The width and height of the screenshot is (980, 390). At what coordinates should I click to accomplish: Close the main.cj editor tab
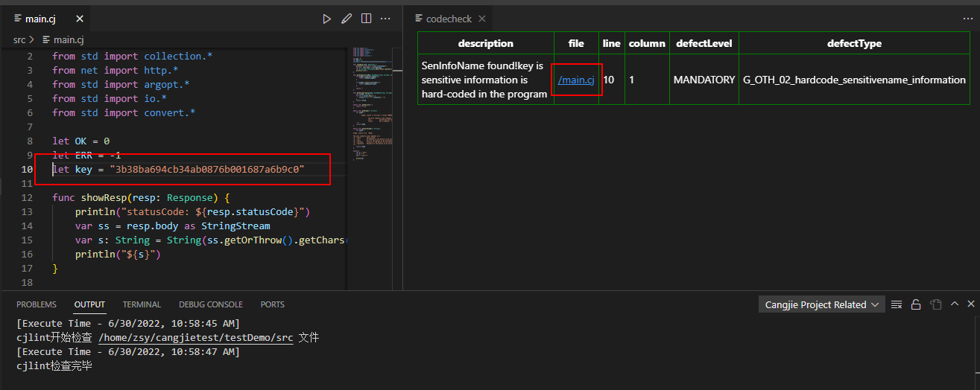tap(80, 19)
